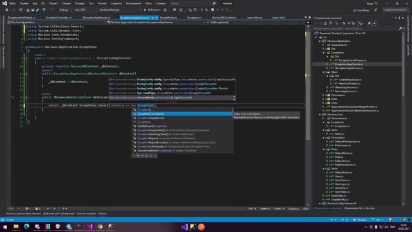Switch to Изменения Git panel tab
This screenshot has height=232, width=412.
pyautogui.click(x=359, y=208)
